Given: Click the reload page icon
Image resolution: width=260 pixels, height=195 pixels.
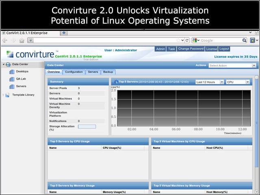Looking at the screenshot, I should pos(187,40).
